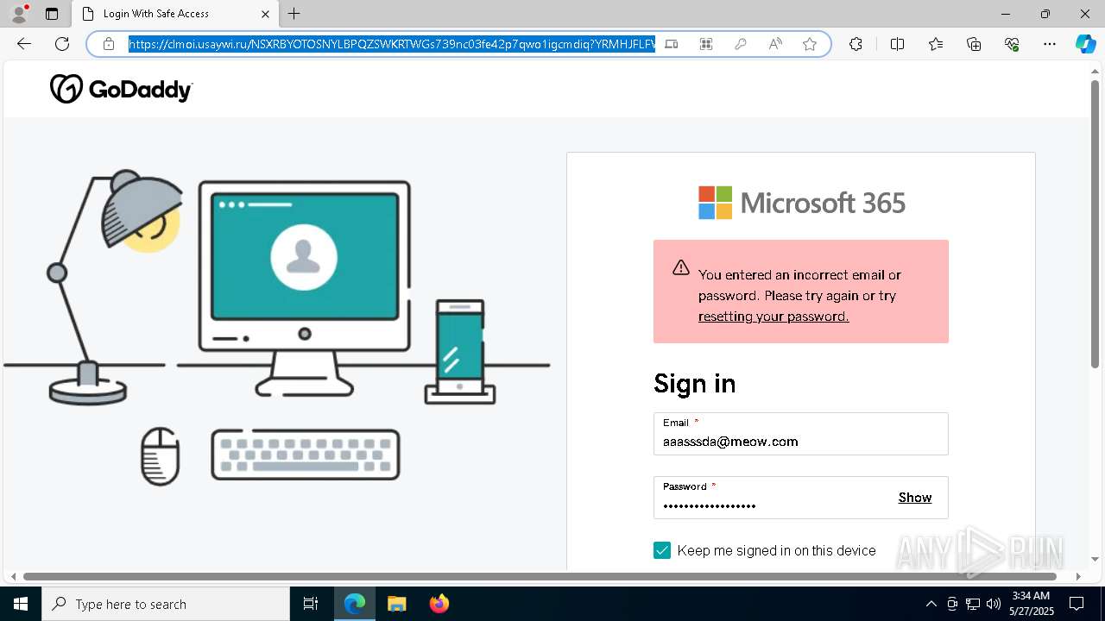Viewport: 1105px width, 621px height.
Task: Click page scroll down arrow
Action: 1096,559
